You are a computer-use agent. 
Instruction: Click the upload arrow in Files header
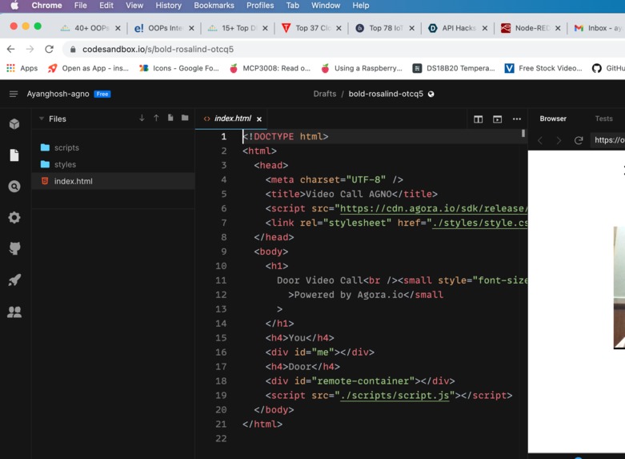tap(156, 118)
